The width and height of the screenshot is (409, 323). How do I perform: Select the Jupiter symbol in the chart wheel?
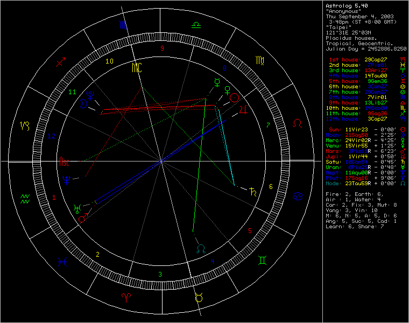243,110
